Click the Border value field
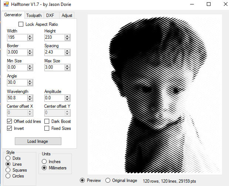Viewport: 229px width, 186px height. pos(17,52)
